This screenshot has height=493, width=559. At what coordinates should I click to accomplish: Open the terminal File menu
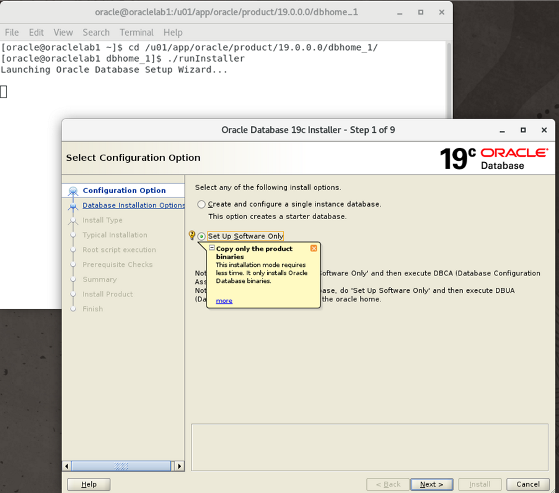[12, 32]
